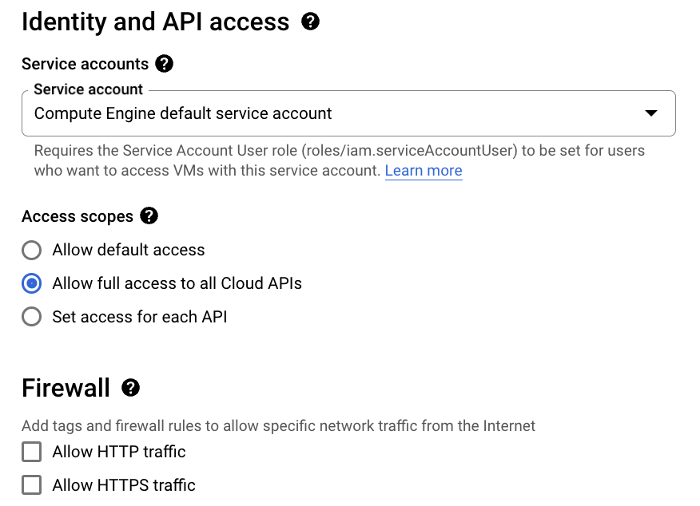700x506 pixels.
Task: Click the Identity and API access heading
Action: (156, 22)
